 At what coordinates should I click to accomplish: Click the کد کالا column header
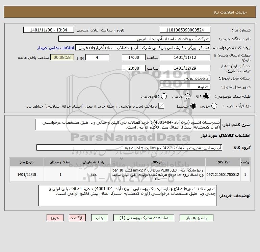click(x=223, y=162)
